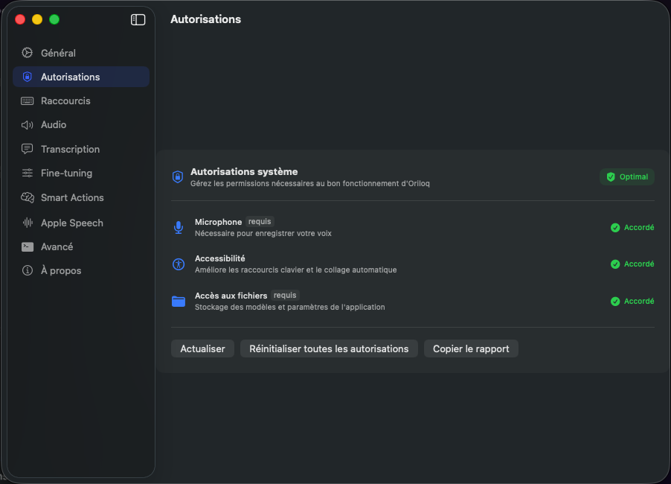
Task: Select Apple Speech in sidebar
Action: tap(81, 223)
